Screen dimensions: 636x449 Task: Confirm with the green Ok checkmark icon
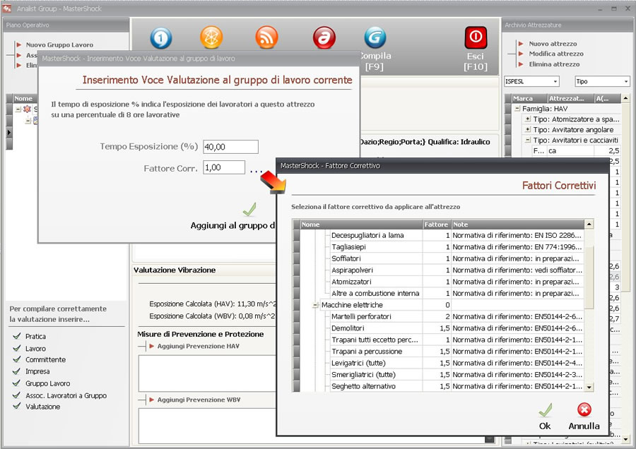click(545, 410)
